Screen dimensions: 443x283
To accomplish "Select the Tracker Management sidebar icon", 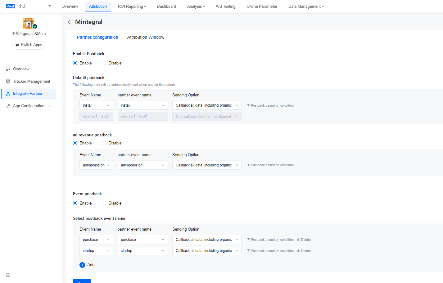I will 7,81.
